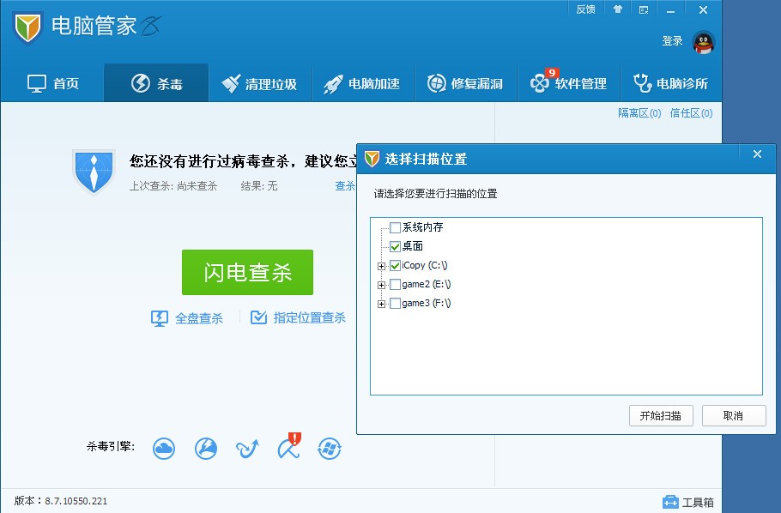Switch to the 修复漏洞 tab
The height and width of the screenshot is (513, 781).
point(465,83)
